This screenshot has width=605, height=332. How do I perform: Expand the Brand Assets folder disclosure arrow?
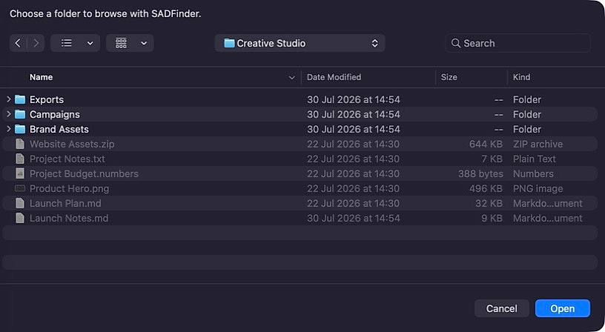coord(8,129)
